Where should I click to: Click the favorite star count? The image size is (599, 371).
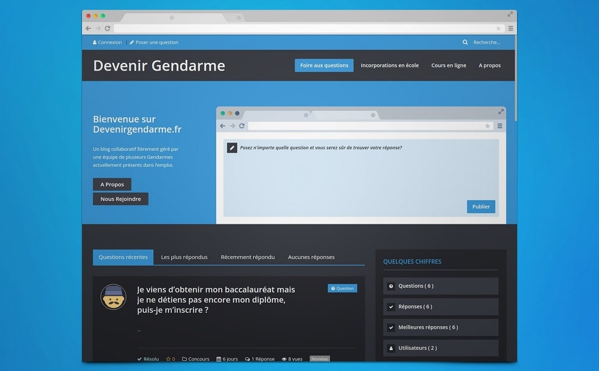[170, 359]
